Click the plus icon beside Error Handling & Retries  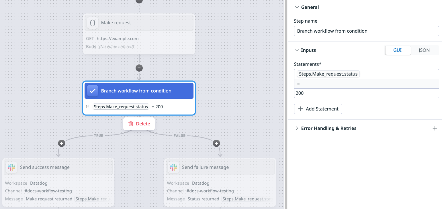435,128
